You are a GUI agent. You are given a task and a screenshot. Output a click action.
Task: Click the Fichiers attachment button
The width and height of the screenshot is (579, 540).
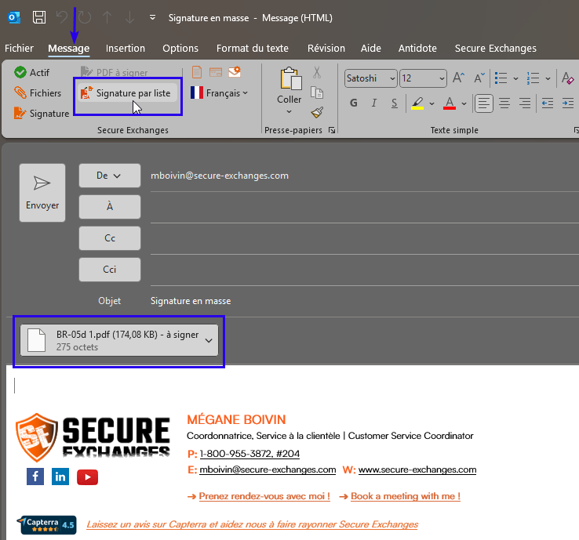point(38,93)
